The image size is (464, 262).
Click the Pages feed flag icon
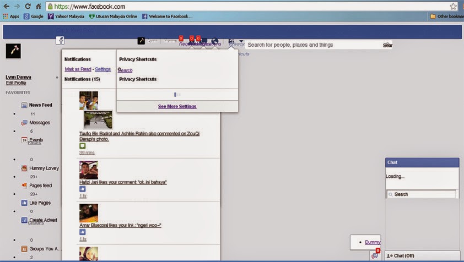(x=24, y=185)
